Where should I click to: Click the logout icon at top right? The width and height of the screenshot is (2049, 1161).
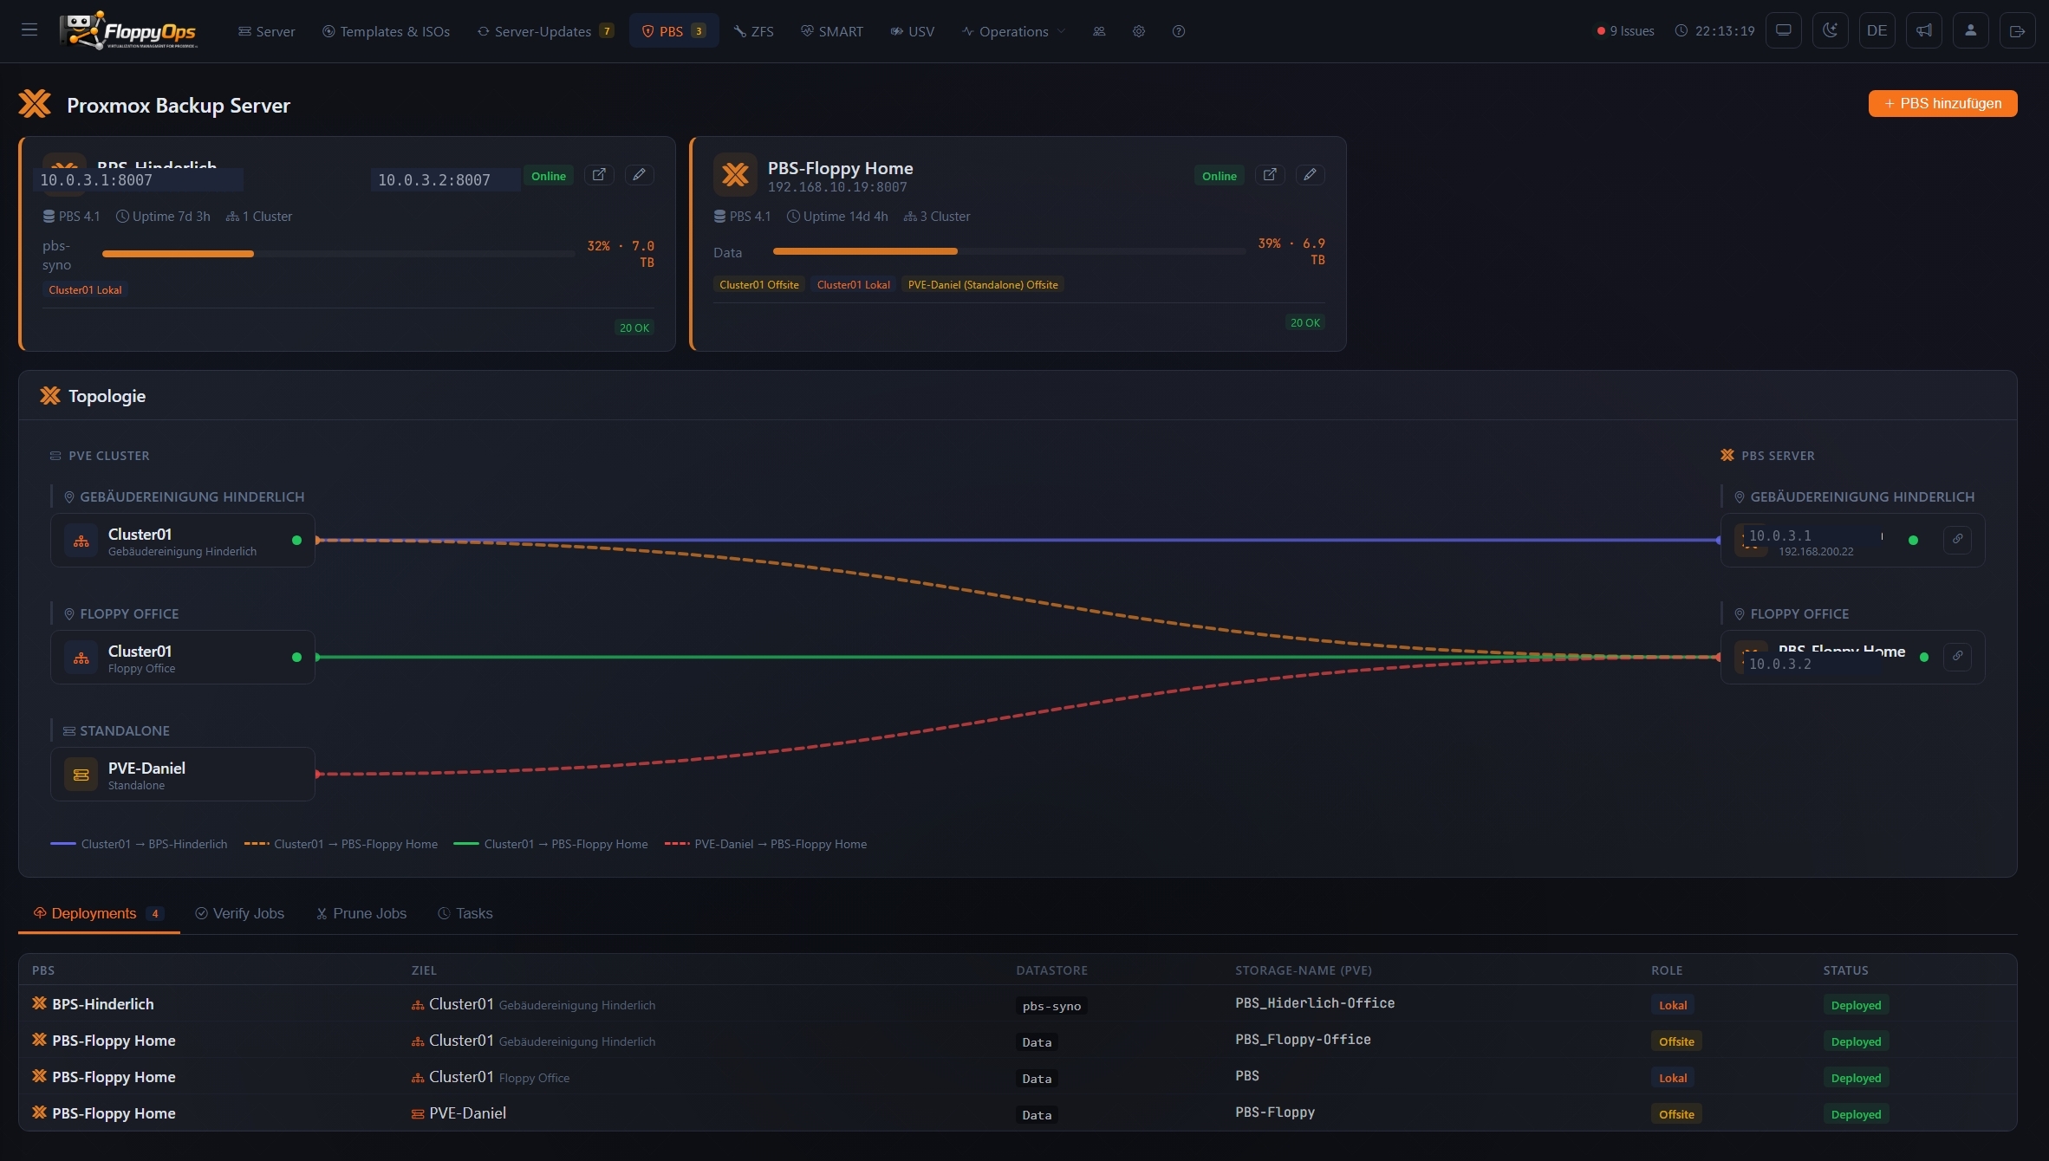tap(2017, 30)
